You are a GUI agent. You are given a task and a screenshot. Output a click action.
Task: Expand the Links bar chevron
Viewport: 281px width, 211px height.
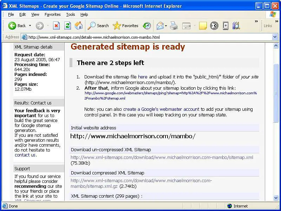point(276,21)
